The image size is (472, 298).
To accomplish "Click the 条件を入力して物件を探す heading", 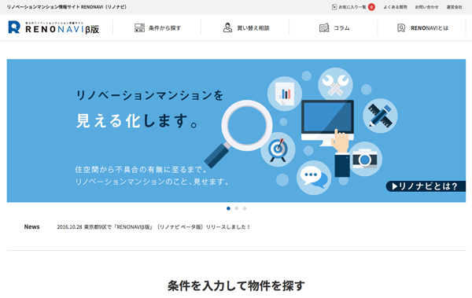I will (x=236, y=285).
